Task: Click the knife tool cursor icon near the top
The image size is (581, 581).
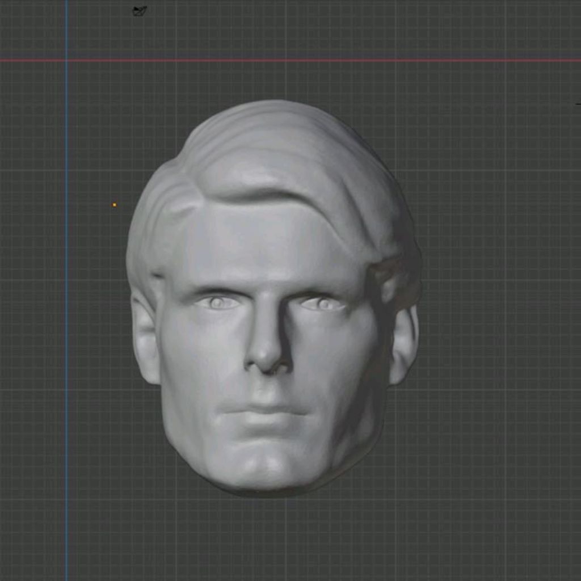Action: pyautogui.click(x=140, y=10)
